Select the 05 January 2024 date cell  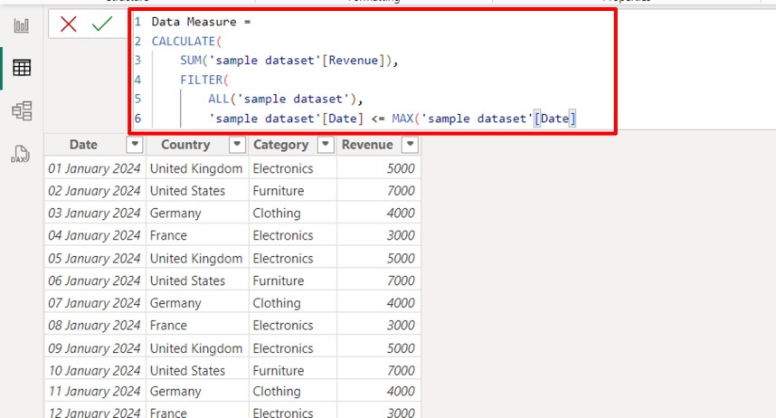[93, 258]
